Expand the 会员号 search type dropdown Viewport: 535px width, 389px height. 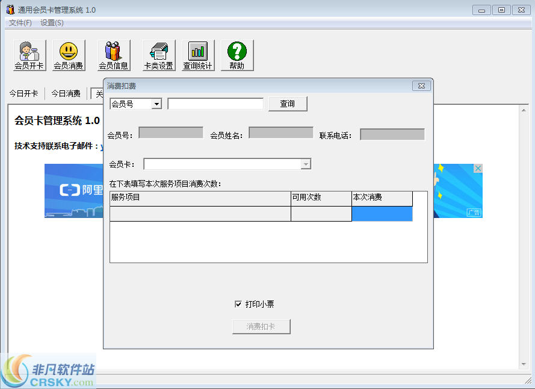[156, 104]
